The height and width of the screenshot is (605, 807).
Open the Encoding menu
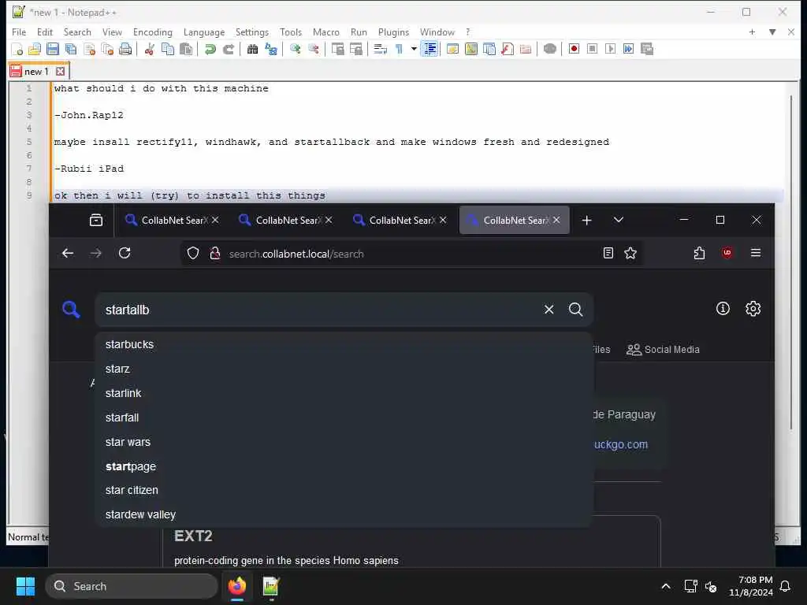click(x=152, y=32)
